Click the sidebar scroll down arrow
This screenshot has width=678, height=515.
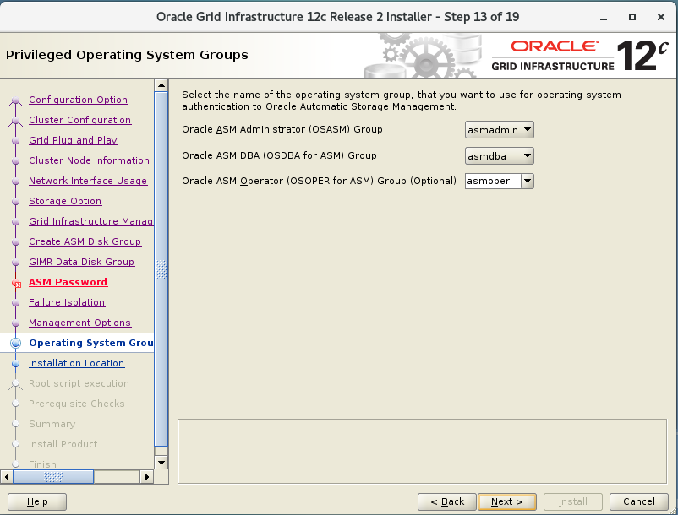click(161, 463)
